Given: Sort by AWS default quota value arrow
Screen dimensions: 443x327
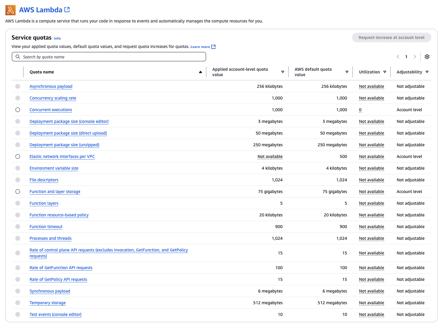Looking at the screenshot, I should 347,72.
